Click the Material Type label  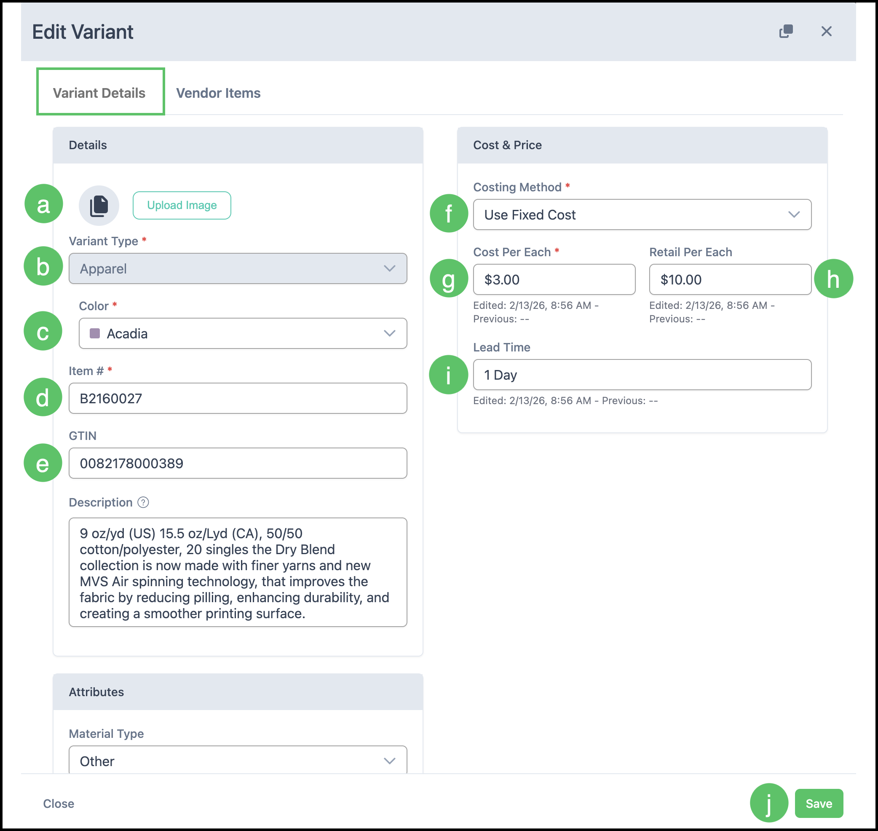(106, 734)
